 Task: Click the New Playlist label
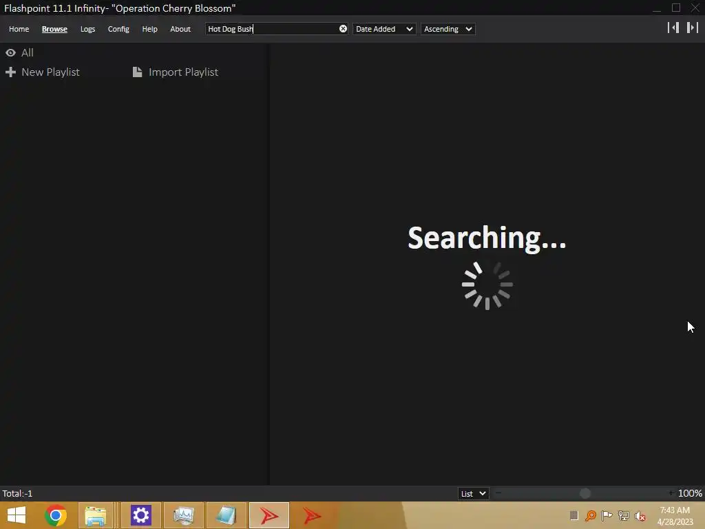[x=50, y=72]
